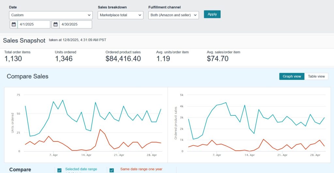Screen dimensions: 334x173
Task: Switch to Table view
Action: point(316,76)
